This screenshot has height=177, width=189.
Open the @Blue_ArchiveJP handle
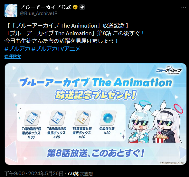39,13
